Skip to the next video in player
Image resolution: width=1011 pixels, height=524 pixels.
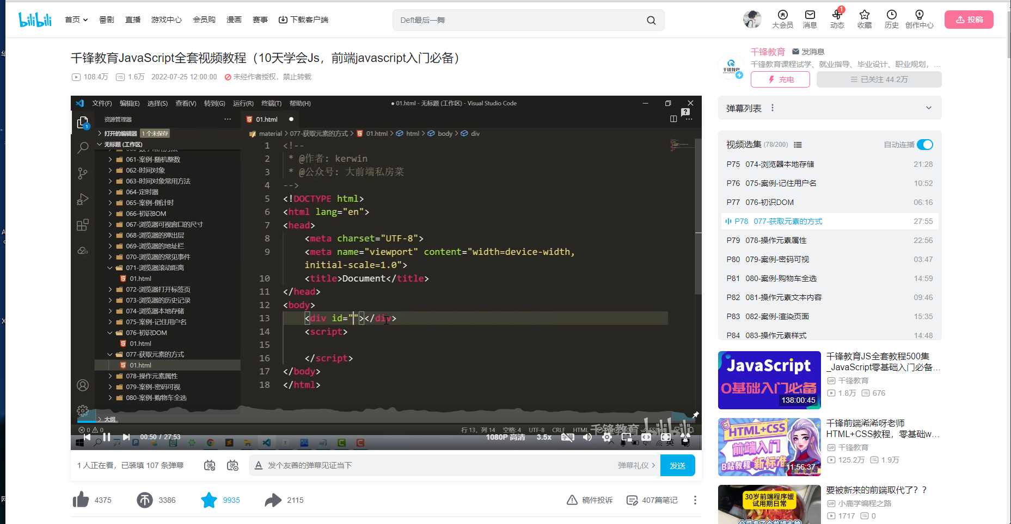[126, 437]
